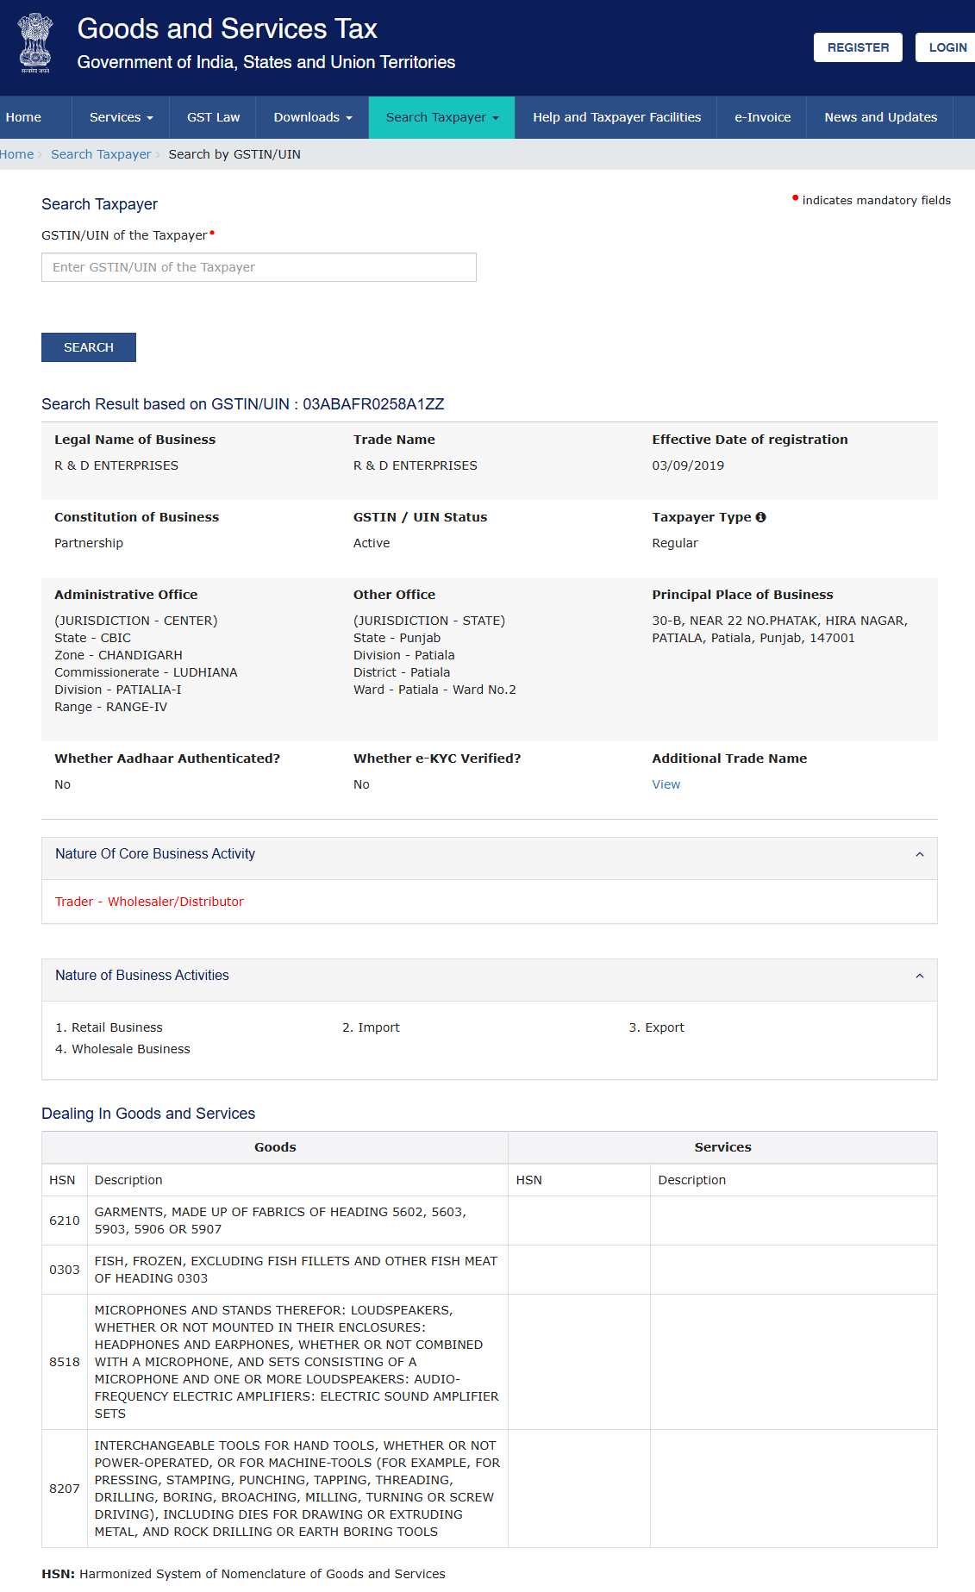
Task: Collapse the Nature of Business Activities panel
Action: [x=919, y=976]
